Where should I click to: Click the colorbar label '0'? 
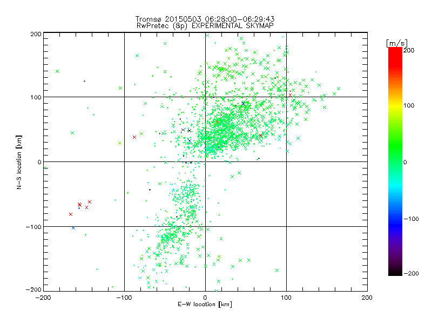pos(405,162)
